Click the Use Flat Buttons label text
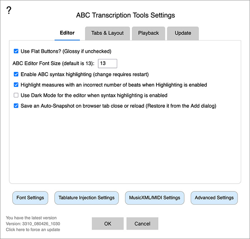The image size is (250, 239). tap(66, 51)
